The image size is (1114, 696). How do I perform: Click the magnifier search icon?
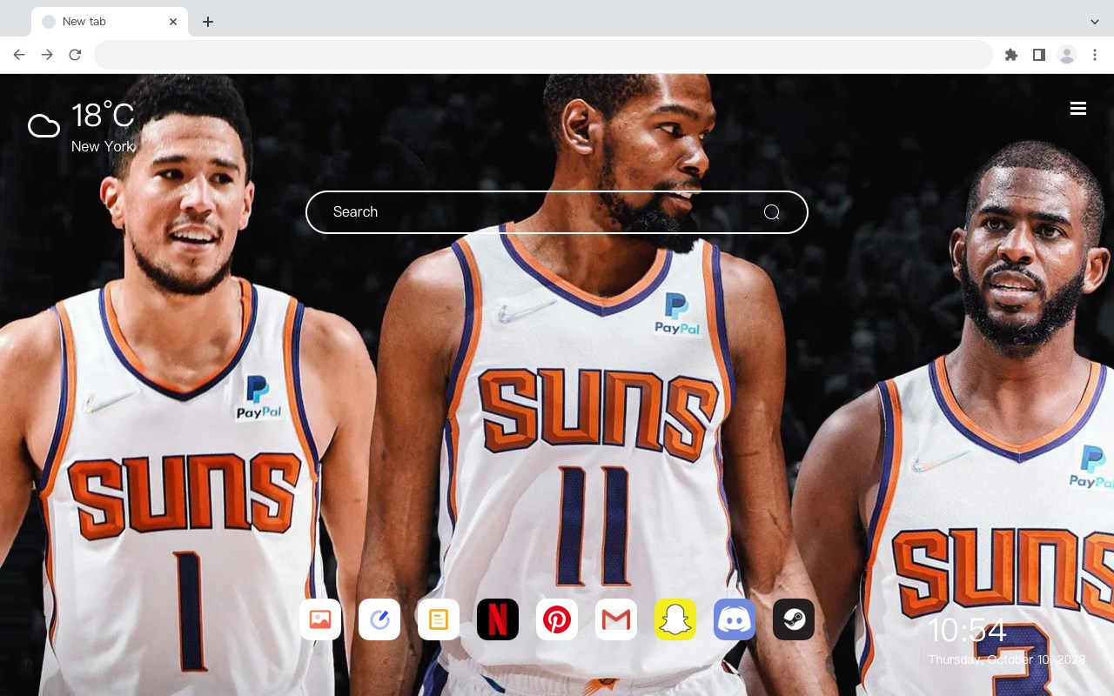[771, 212]
